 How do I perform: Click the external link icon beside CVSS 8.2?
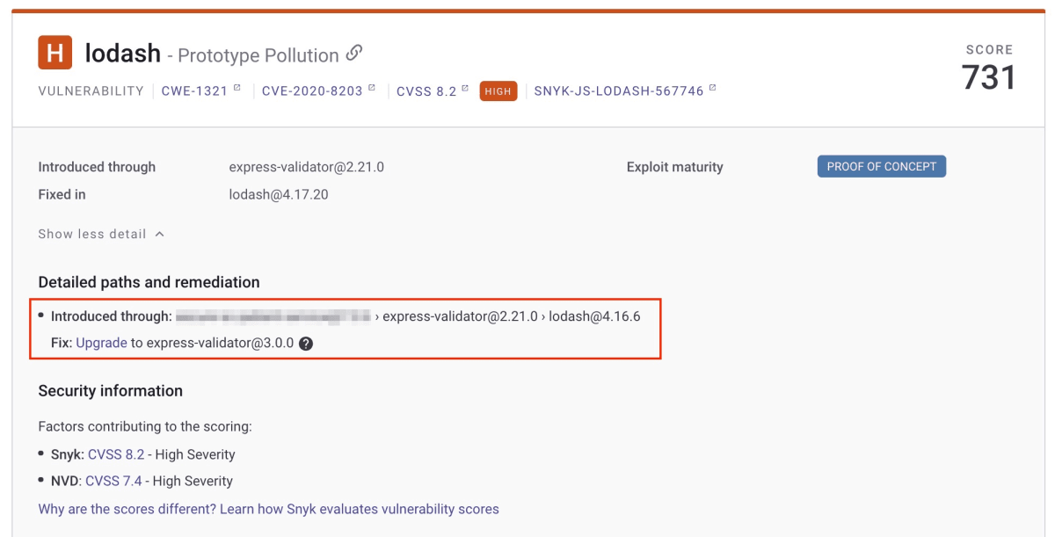tap(465, 88)
